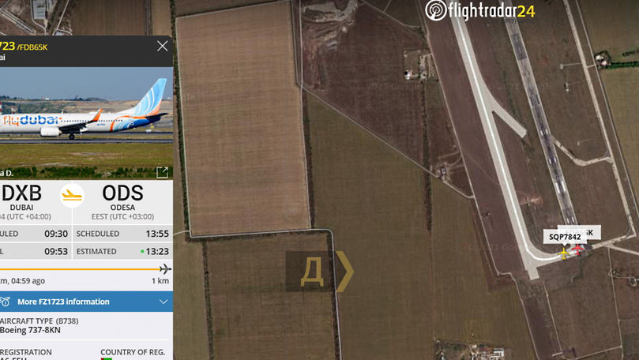639x360 pixels.
Task: Open More FZ1723 information section
Action: point(63,302)
